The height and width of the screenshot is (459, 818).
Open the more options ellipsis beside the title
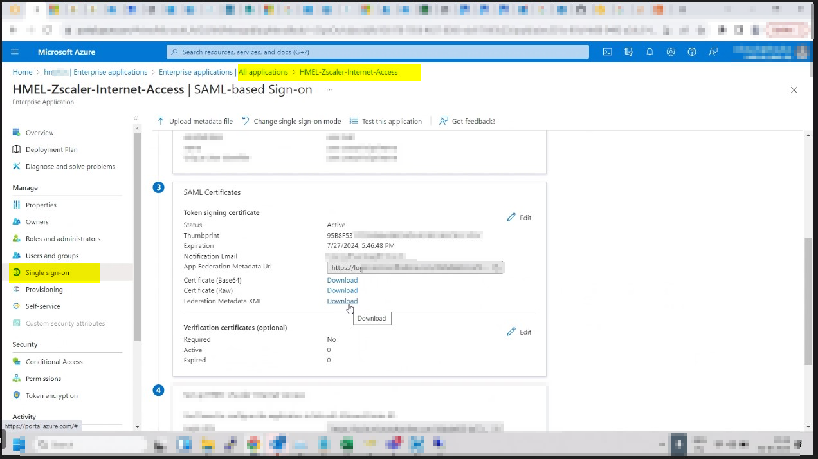(330, 90)
